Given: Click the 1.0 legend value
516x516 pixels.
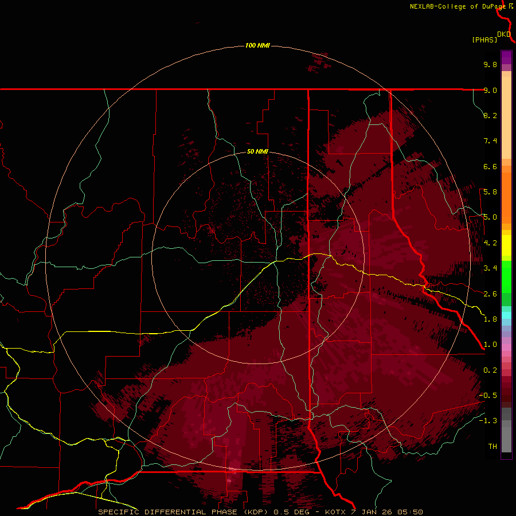Looking at the screenshot, I should (x=490, y=345).
